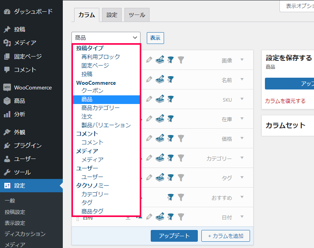The height and width of the screenshot is (248, 314).
Task: Open 一般 settings submenu link
Action: coord(10,201)
